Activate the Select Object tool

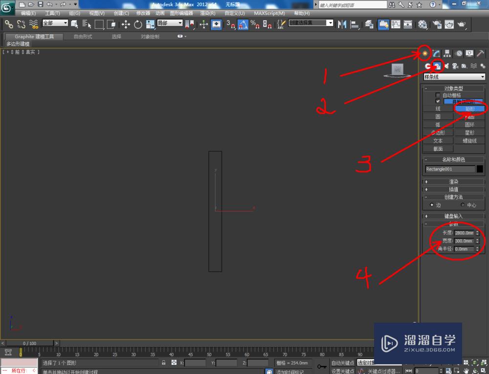(x=74, y=24)
